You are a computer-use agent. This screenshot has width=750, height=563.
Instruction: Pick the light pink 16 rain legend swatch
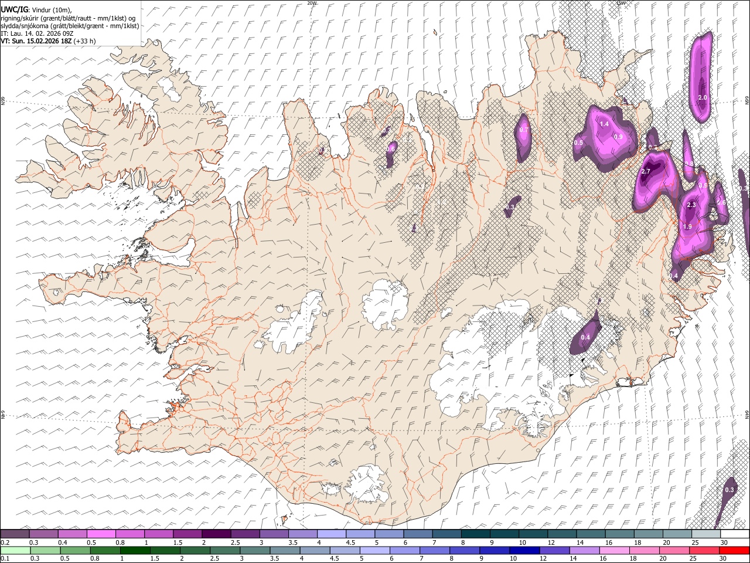pyautogui.click(x=615, y=550)
